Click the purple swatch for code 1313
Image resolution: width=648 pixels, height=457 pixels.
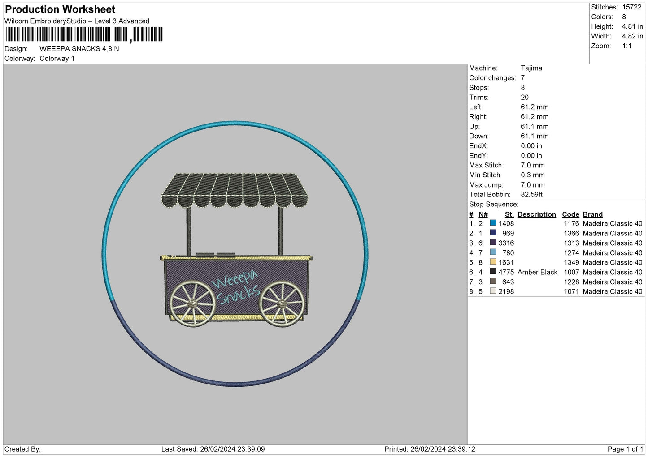point(493,243)
